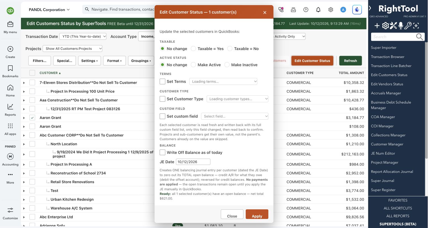Enable Write Off Balance as of today
The width and height of the screenshot is (428, 228).
click(162, 152)
